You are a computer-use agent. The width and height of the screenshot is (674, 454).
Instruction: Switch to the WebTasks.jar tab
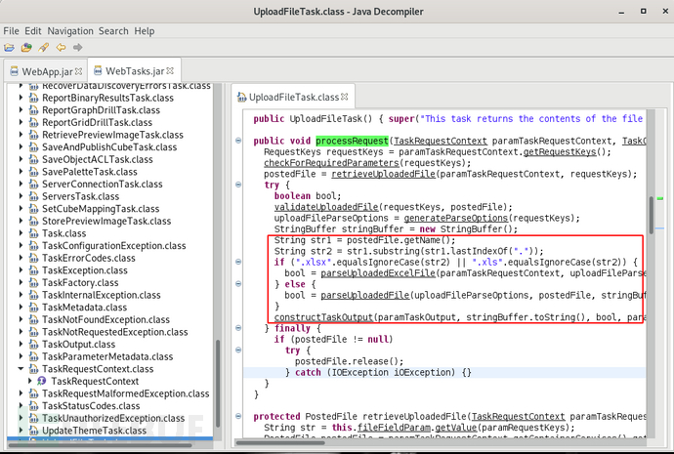click(134, 70)
